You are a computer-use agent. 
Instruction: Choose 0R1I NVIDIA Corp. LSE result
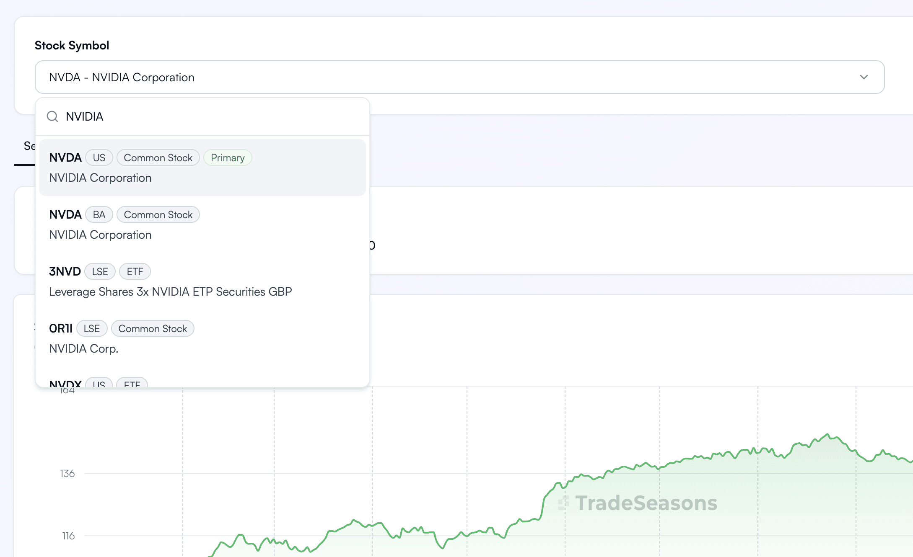point(202,338)
